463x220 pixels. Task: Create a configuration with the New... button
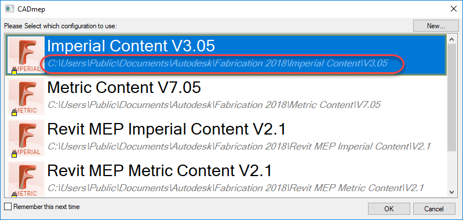[436, 26]
